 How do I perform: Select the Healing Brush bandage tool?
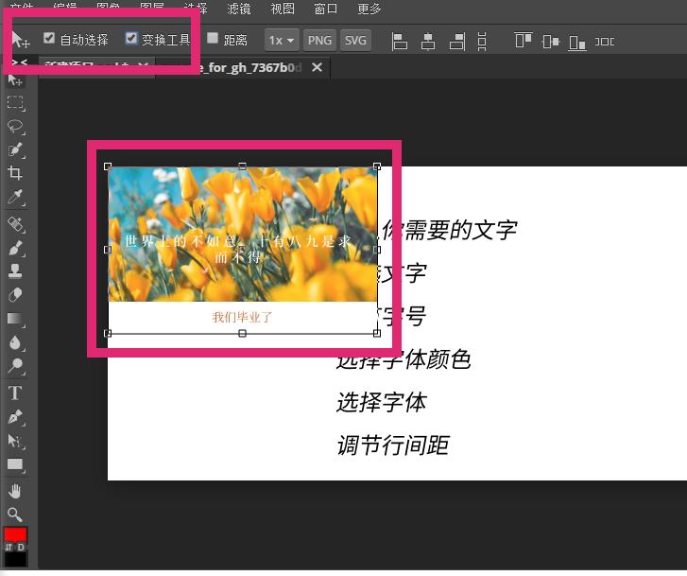click(16, 224)
